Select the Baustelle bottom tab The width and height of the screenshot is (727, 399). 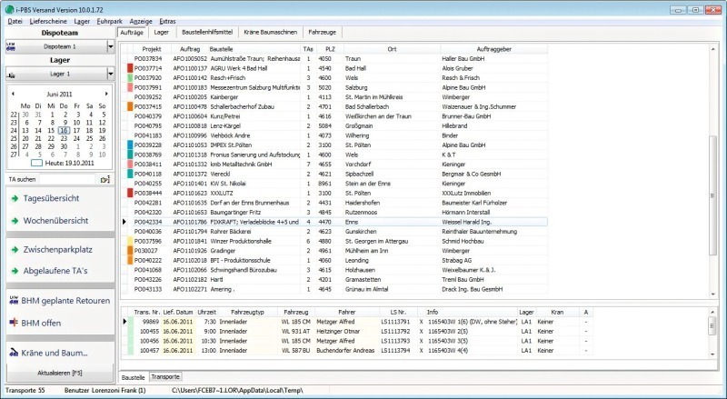[x=134, y=377]
